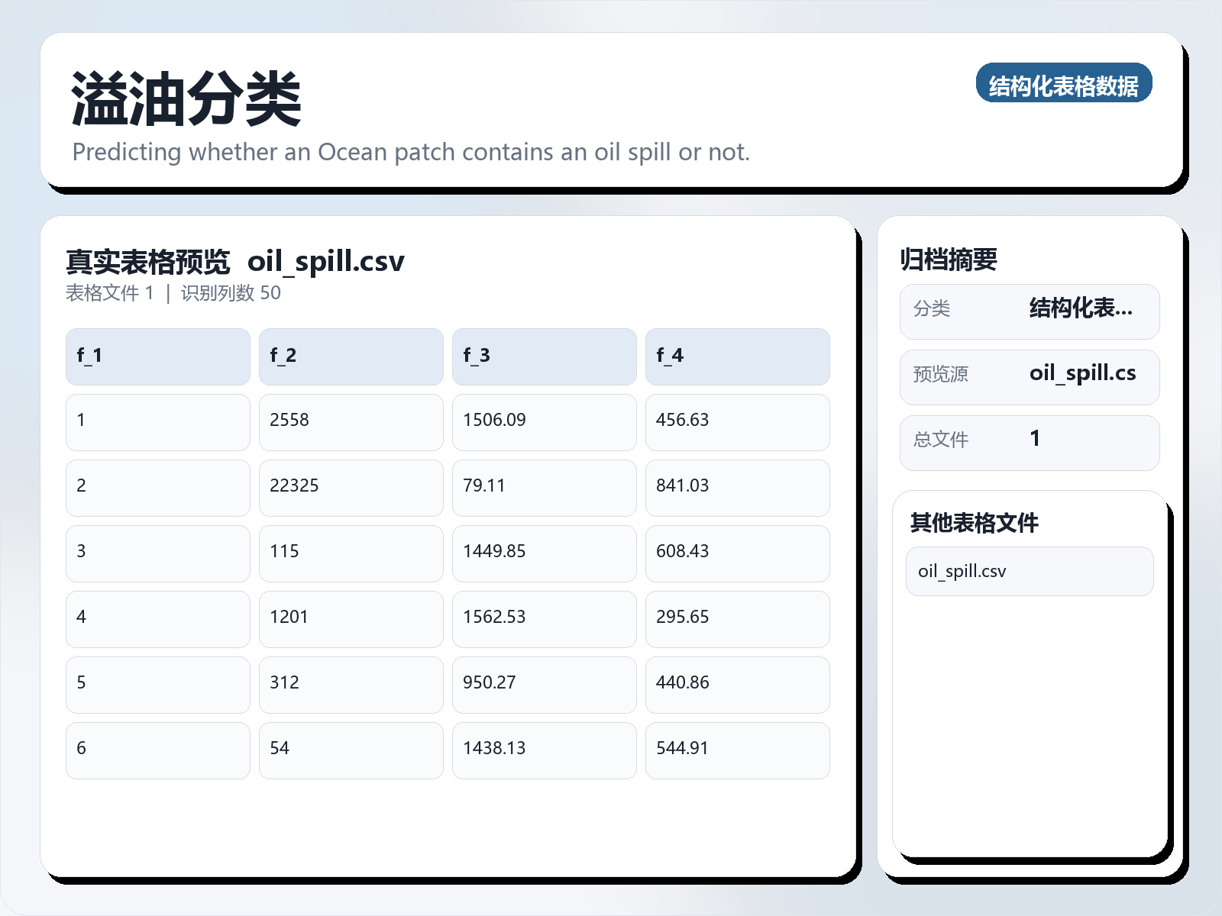1222x916 pixels.
Task: Select the f_2 column header
Action: click(351, 356)
